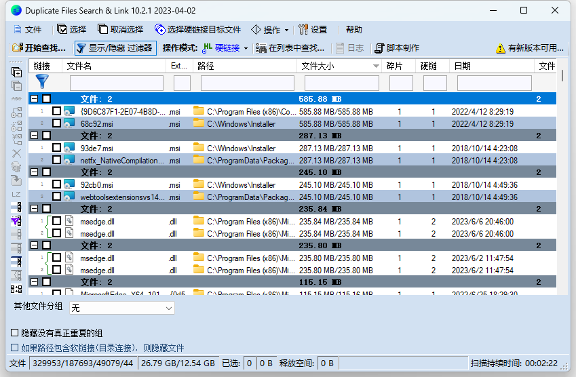This screenshot has height=377, width=576.
Task: Open the 操作 dropdown menu
Action: click(x=286, y=30)
